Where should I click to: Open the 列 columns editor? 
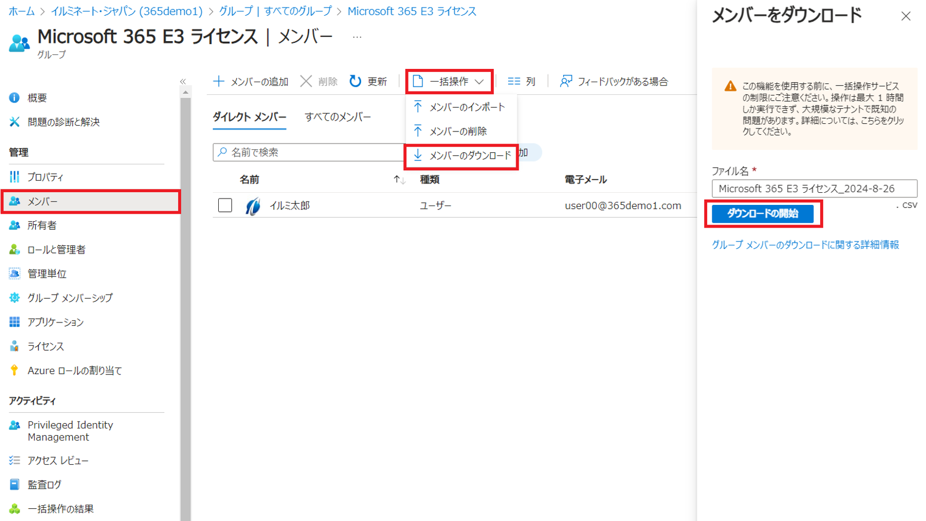tap(521, 82)
